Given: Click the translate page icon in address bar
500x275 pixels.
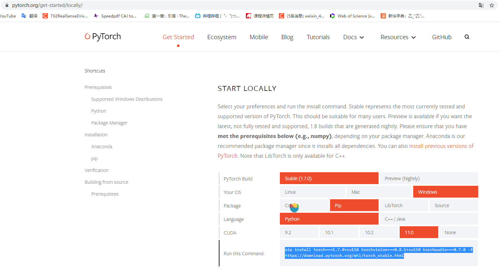Looking at the screenshot, I should [481, 5].
